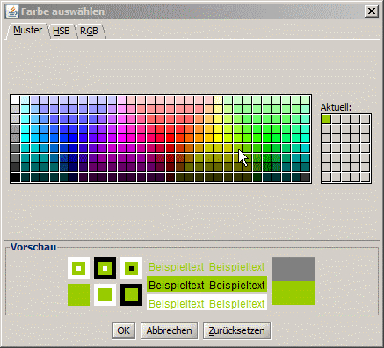384x348 pixels.
Task: Switch to the HSB tab
Action: [x=62, y=31]
